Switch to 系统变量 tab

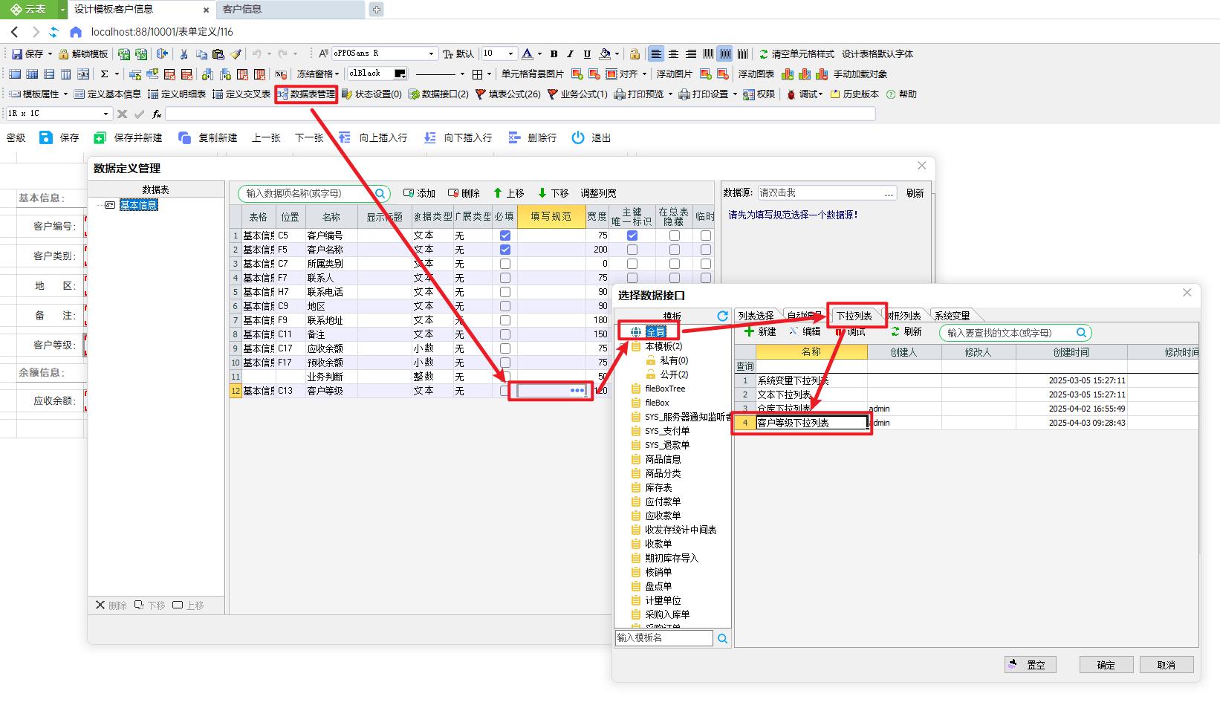click(x=952, y=316)
